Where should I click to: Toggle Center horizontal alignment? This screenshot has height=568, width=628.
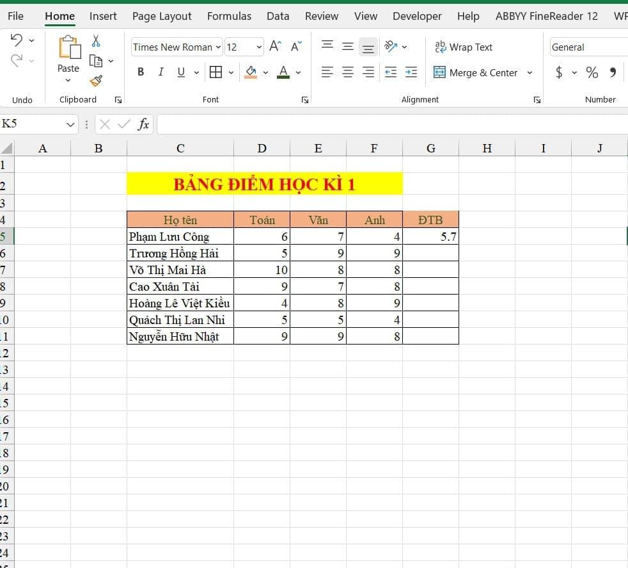click(x=348, y=72)
